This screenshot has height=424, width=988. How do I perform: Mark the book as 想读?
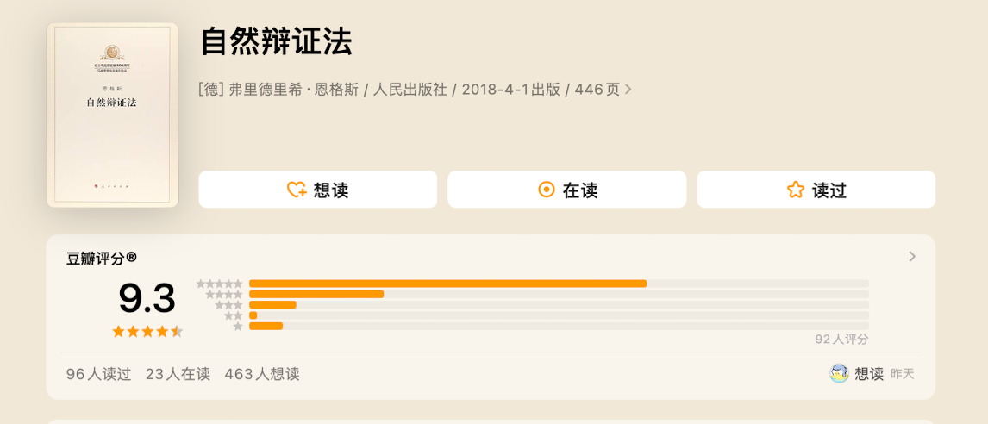318,190
